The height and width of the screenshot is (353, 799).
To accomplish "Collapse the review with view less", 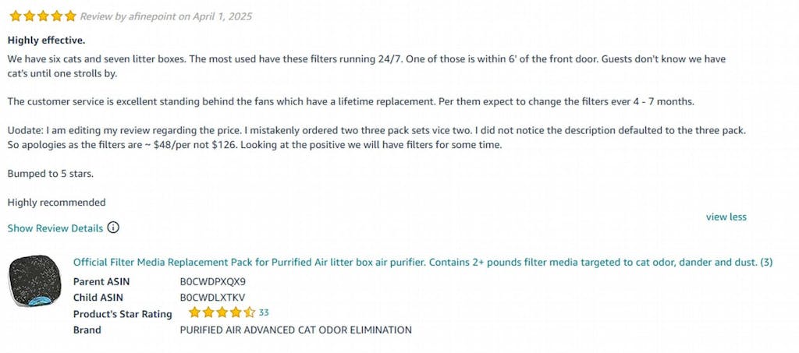I will (726, 217).
